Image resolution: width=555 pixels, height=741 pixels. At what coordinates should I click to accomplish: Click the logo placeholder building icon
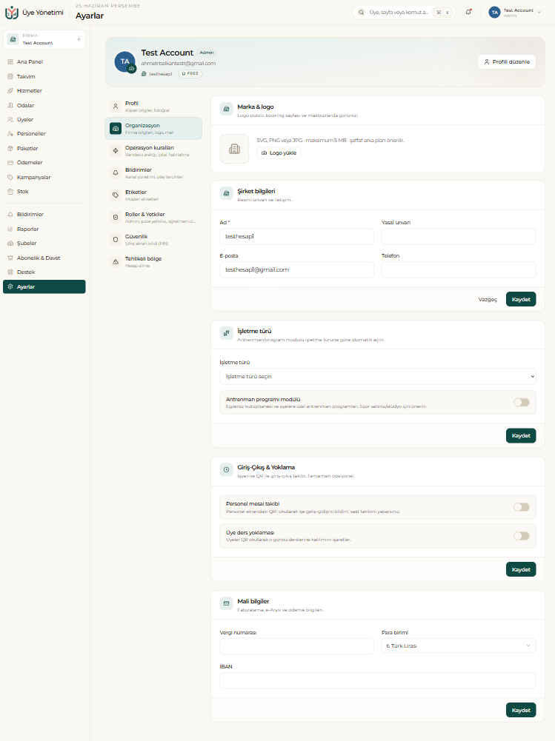coord(234,149)
